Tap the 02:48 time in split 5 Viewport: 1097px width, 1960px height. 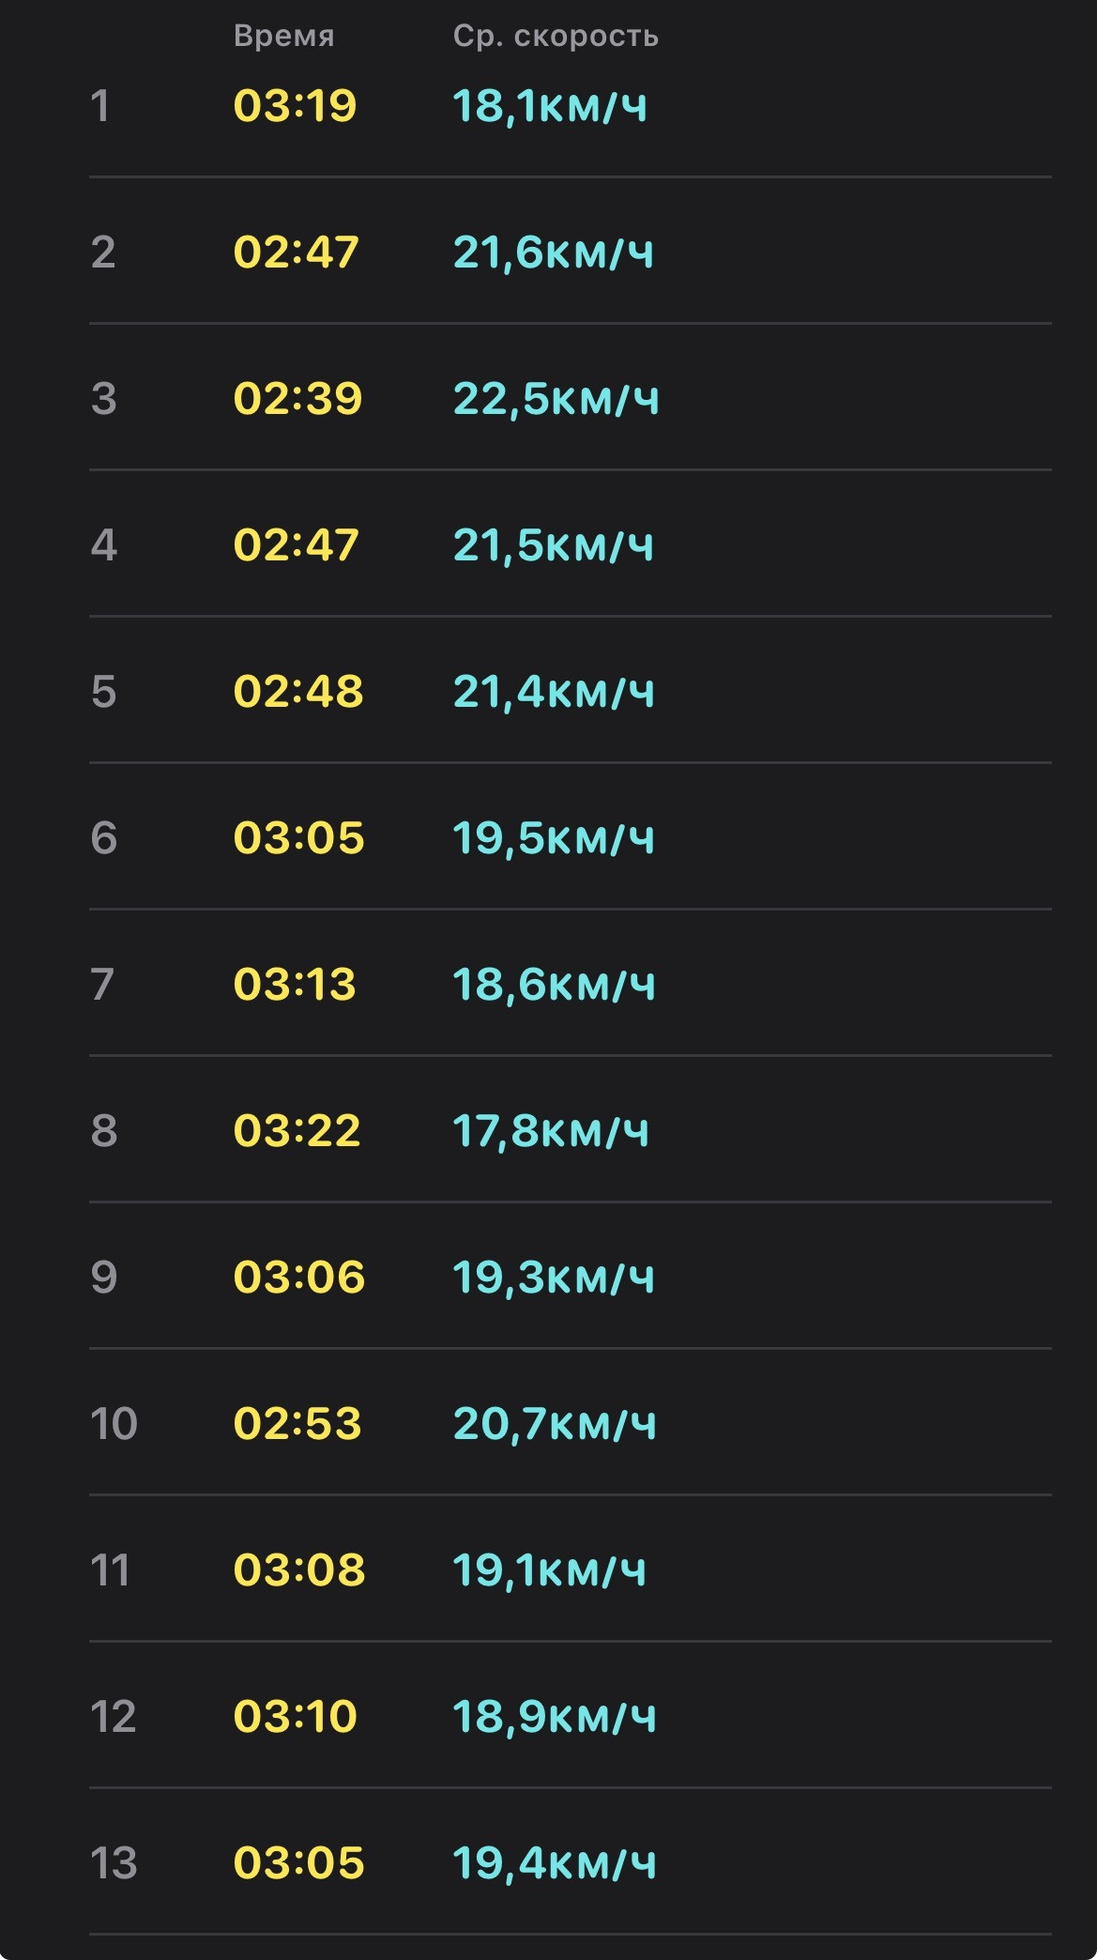coord(297,692)
